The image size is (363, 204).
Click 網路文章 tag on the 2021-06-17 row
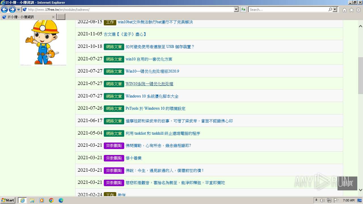pyautogui.click(x=114, y=121)
